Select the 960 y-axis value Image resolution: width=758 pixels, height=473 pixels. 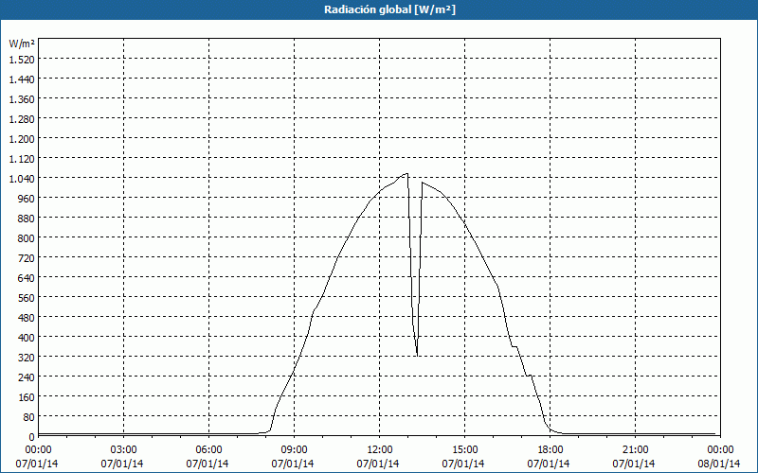click(27, 199)
